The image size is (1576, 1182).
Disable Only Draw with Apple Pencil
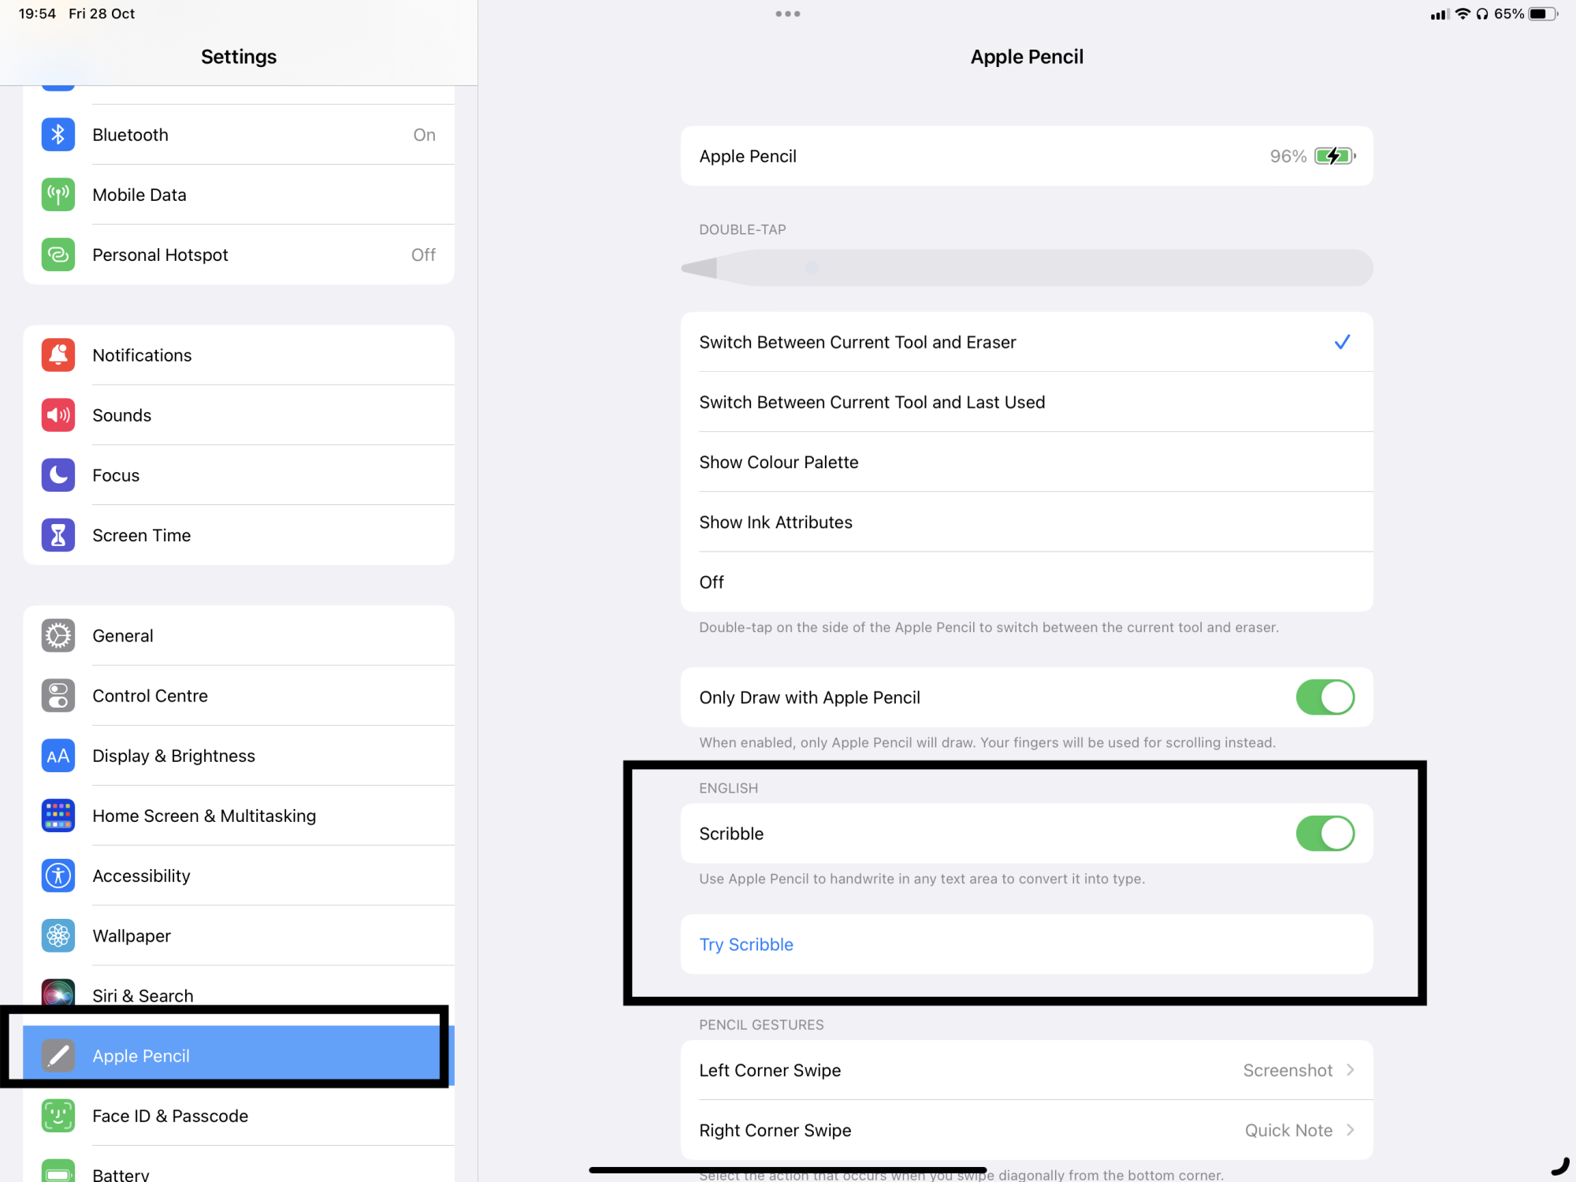tap(1325, 697)
